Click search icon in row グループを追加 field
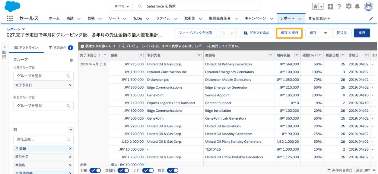This screenshot has width=378, height=174. pyautogui.click(x=68, y=76)
